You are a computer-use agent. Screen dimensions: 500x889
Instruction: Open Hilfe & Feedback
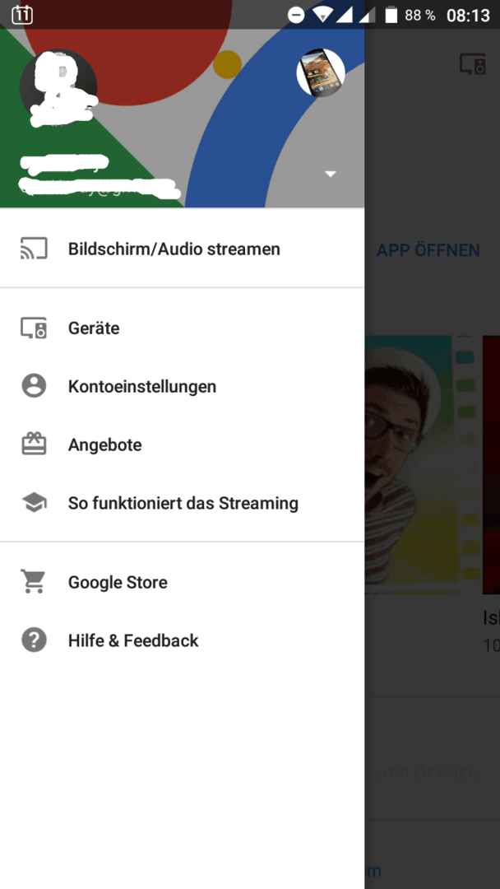[x=183, y=640]
